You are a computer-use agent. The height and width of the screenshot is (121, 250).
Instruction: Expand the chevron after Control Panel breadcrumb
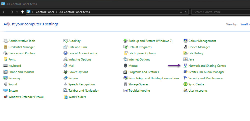pyautogui.click(x=56, y=12)
